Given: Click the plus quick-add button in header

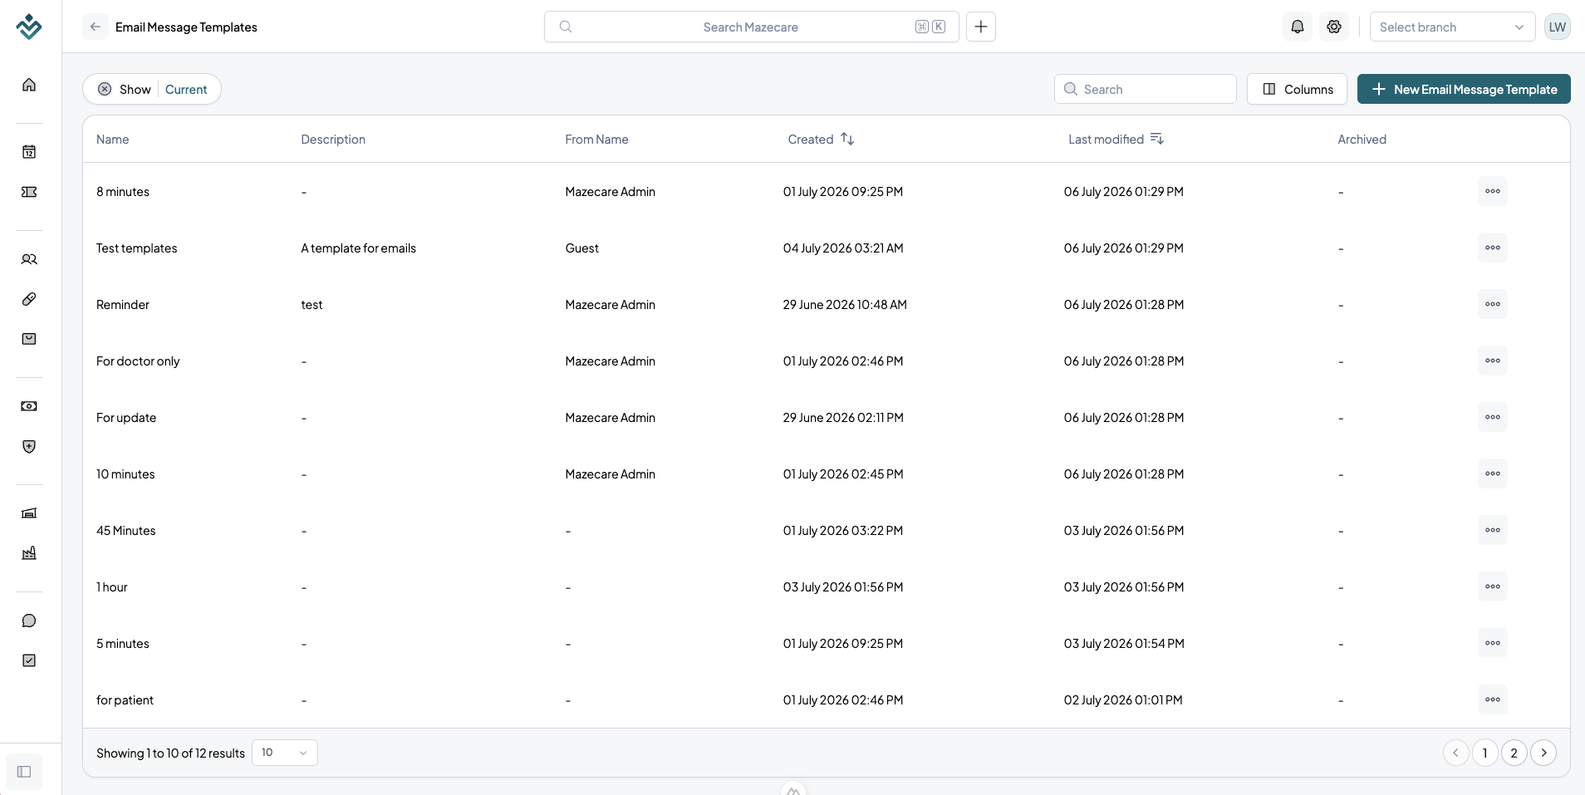Looking at the screenshot, I should pos(981,27).
